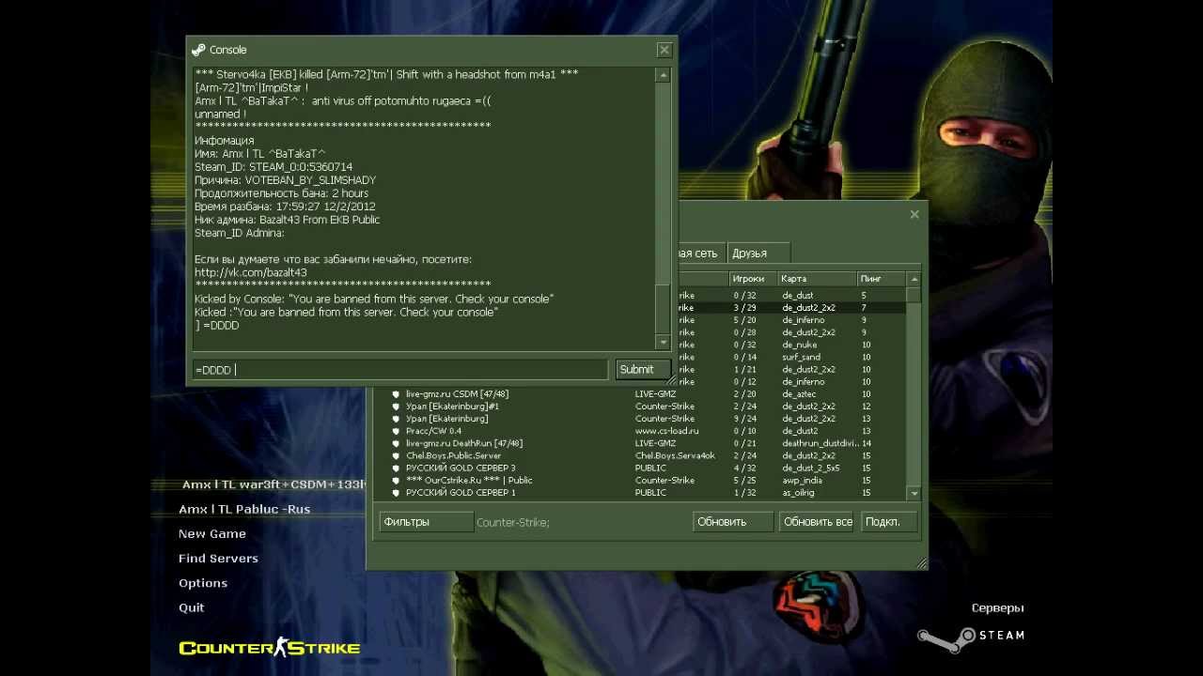
Task: Click shield icon of live-gmz.ru CSDM server
Action: point(396,394)
